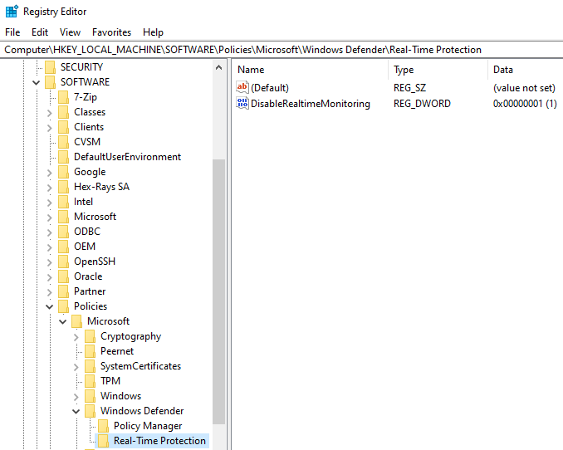Click the Registry Editor app icon in title bar
This screenshot has width=563, height=450.
coord(11,12)
